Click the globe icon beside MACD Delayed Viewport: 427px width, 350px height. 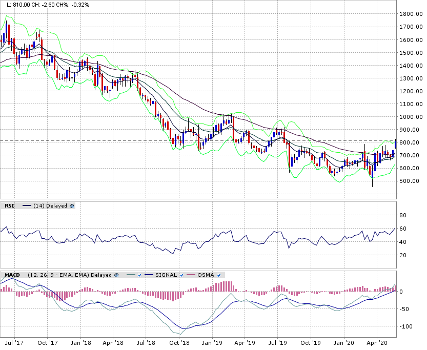click(117, 275)
